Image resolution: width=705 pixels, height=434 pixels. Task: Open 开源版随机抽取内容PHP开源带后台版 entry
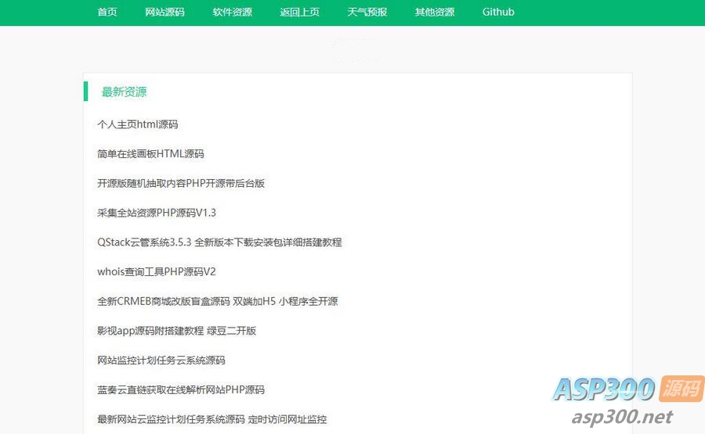181,183
